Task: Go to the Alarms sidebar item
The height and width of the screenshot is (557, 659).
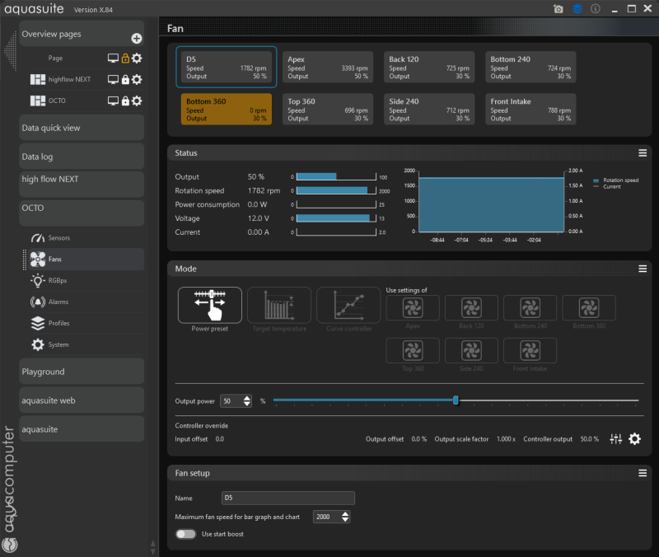Action: coord(58,302)
